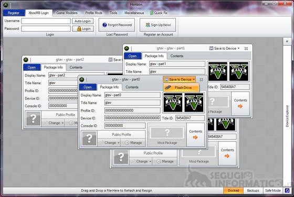Screen dimensions: 294x197
Task: Close the gtav part0 window
Action: tap(201, 80)
